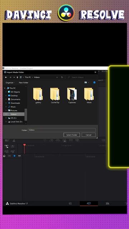Click the forward navigation arrow

10,77
